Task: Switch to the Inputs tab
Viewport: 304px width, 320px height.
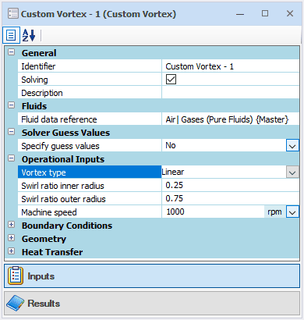Action: pos(152,276)
